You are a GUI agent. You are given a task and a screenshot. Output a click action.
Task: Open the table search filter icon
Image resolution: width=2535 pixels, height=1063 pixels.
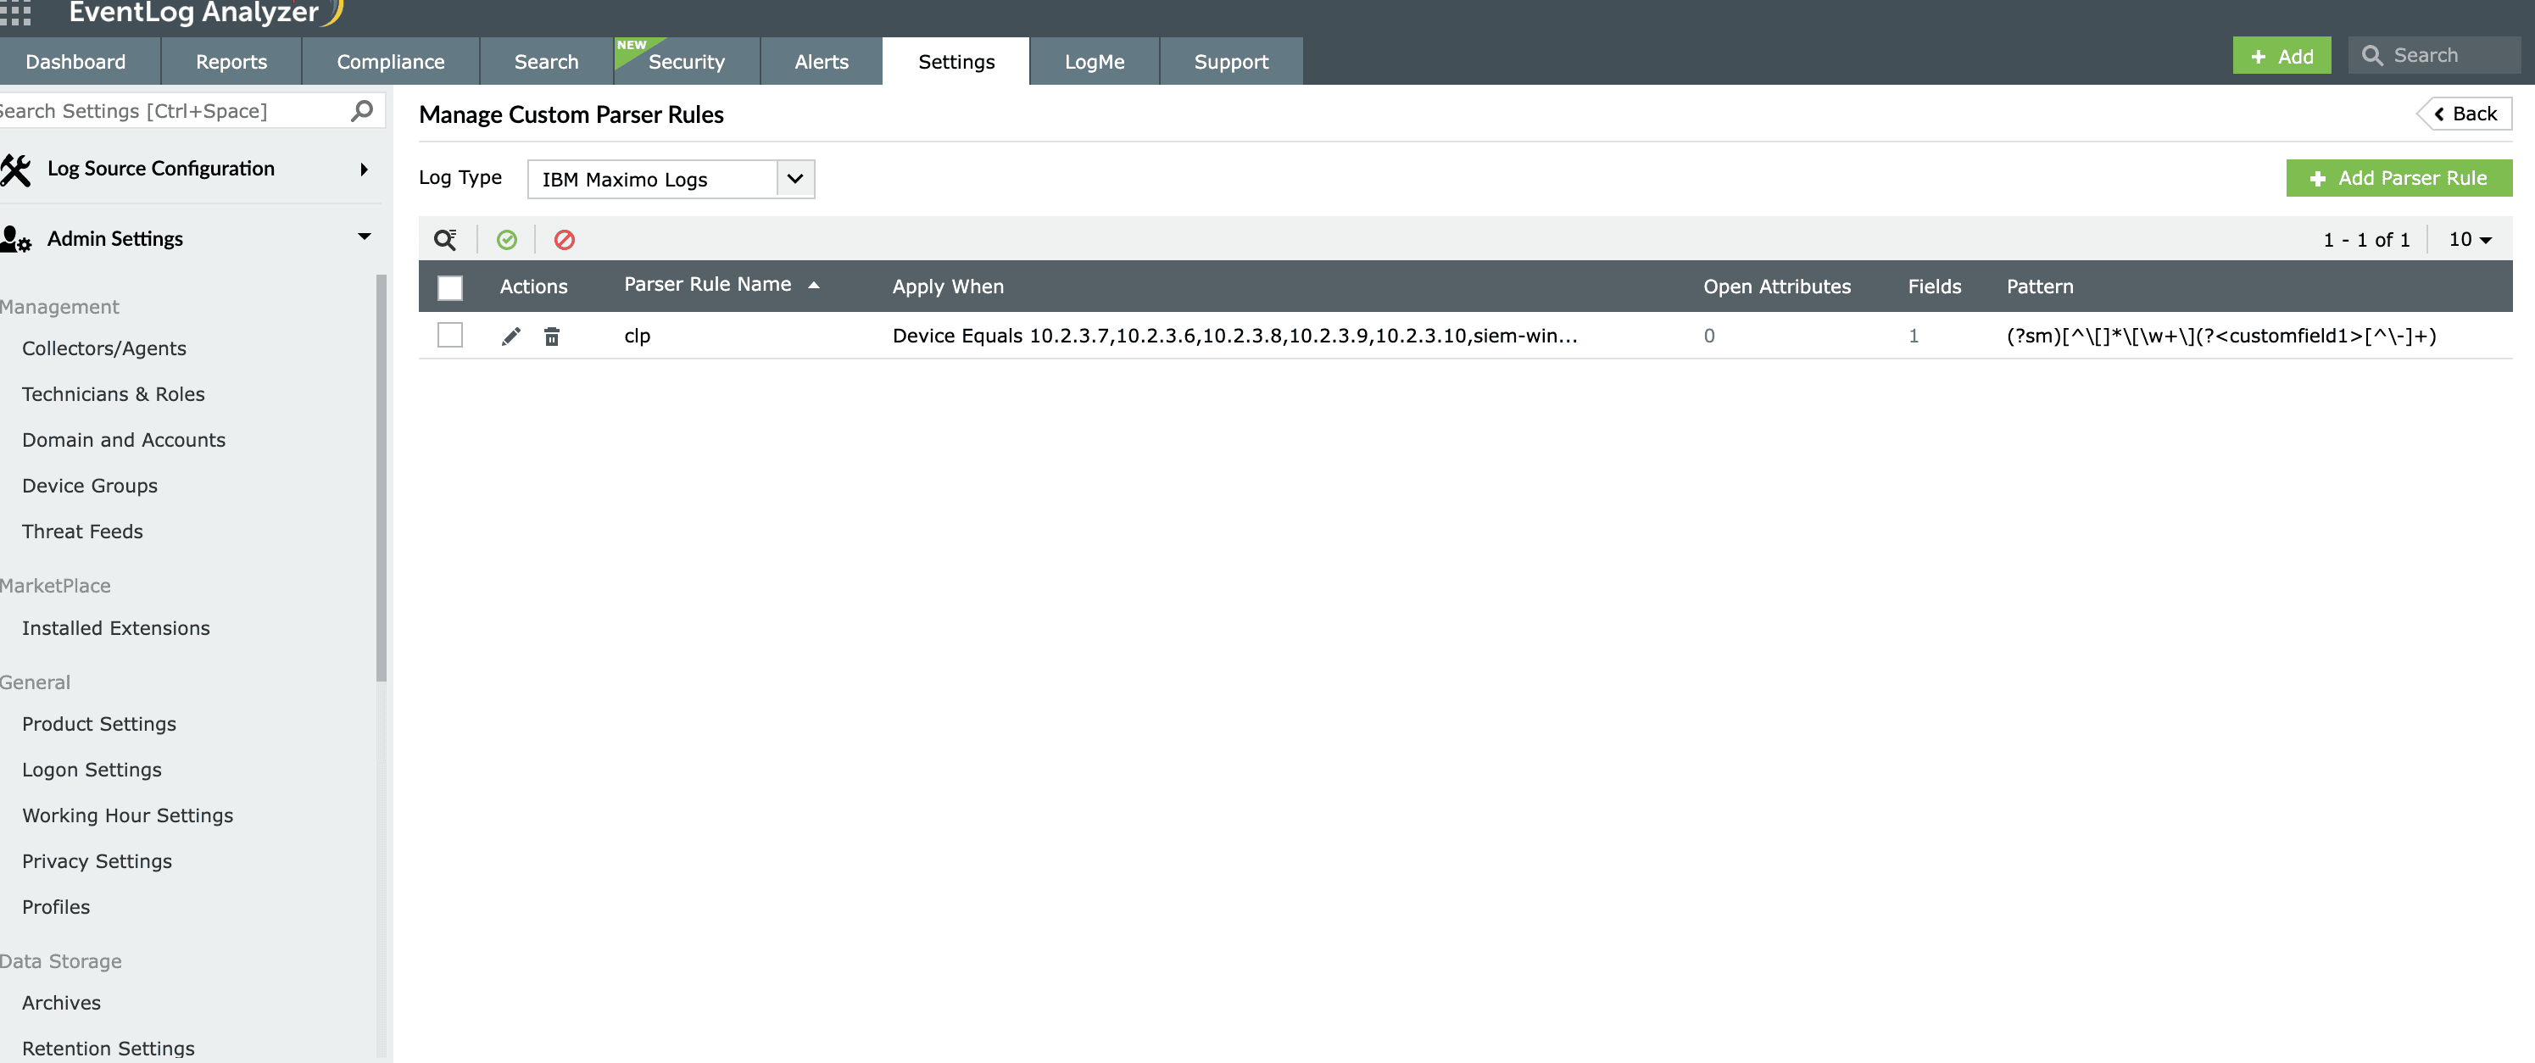point(446,239)
